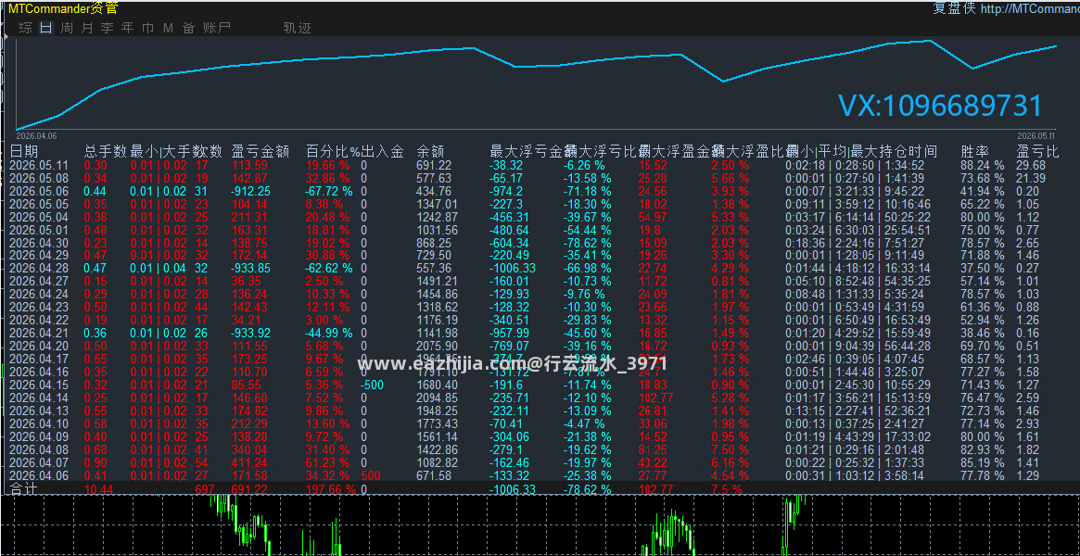Click the total lots 10.44
Screen dimensions: 1080x556
98,489
